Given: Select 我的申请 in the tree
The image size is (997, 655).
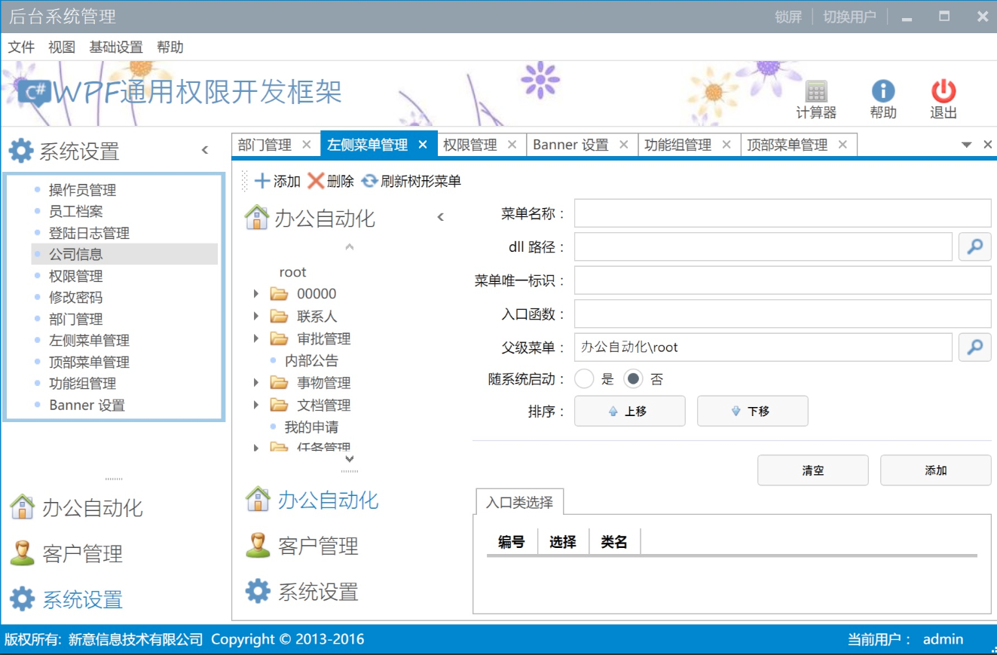Looking at the screenshot, I should click(312, 427).
